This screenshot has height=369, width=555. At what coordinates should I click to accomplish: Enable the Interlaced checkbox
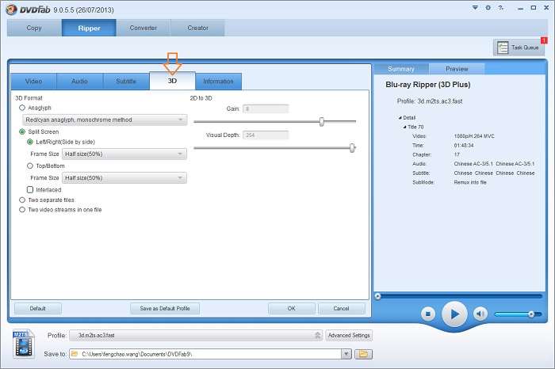click(x=30, y=190)
